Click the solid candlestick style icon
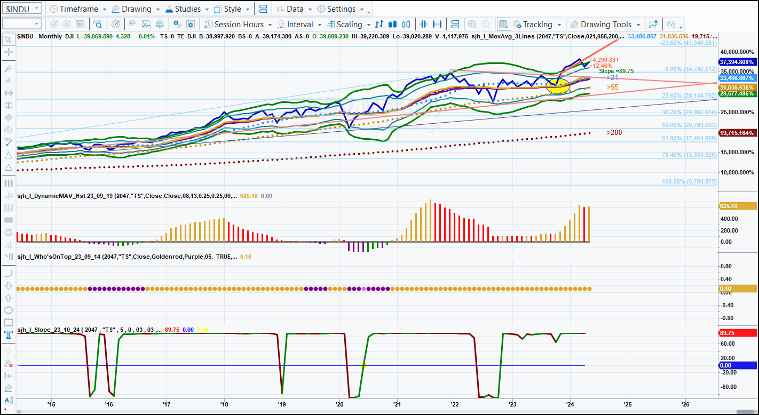Image resolution: width=759 pixels, height=415 pixels. (x=393, y=24)
